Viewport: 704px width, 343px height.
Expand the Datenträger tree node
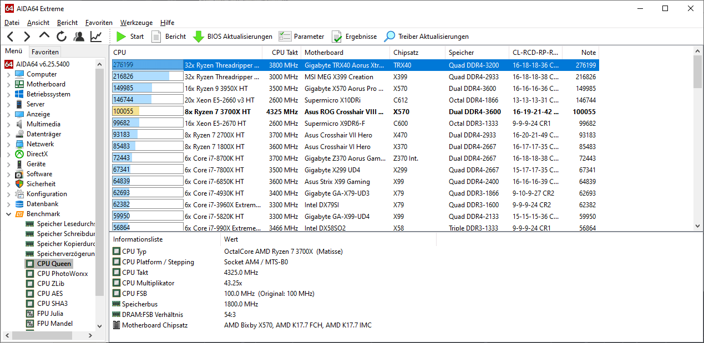(9, 134)
